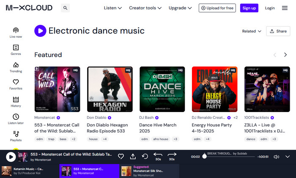Click the Sign up button
This screenshot has height=178, width=296.
(249, 8)
